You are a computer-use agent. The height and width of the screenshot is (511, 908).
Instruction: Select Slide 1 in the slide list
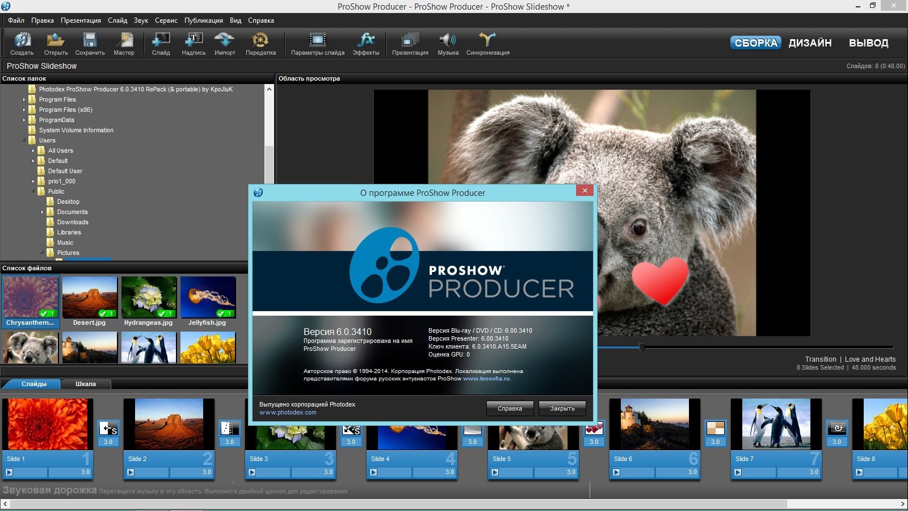click(48, 438)
